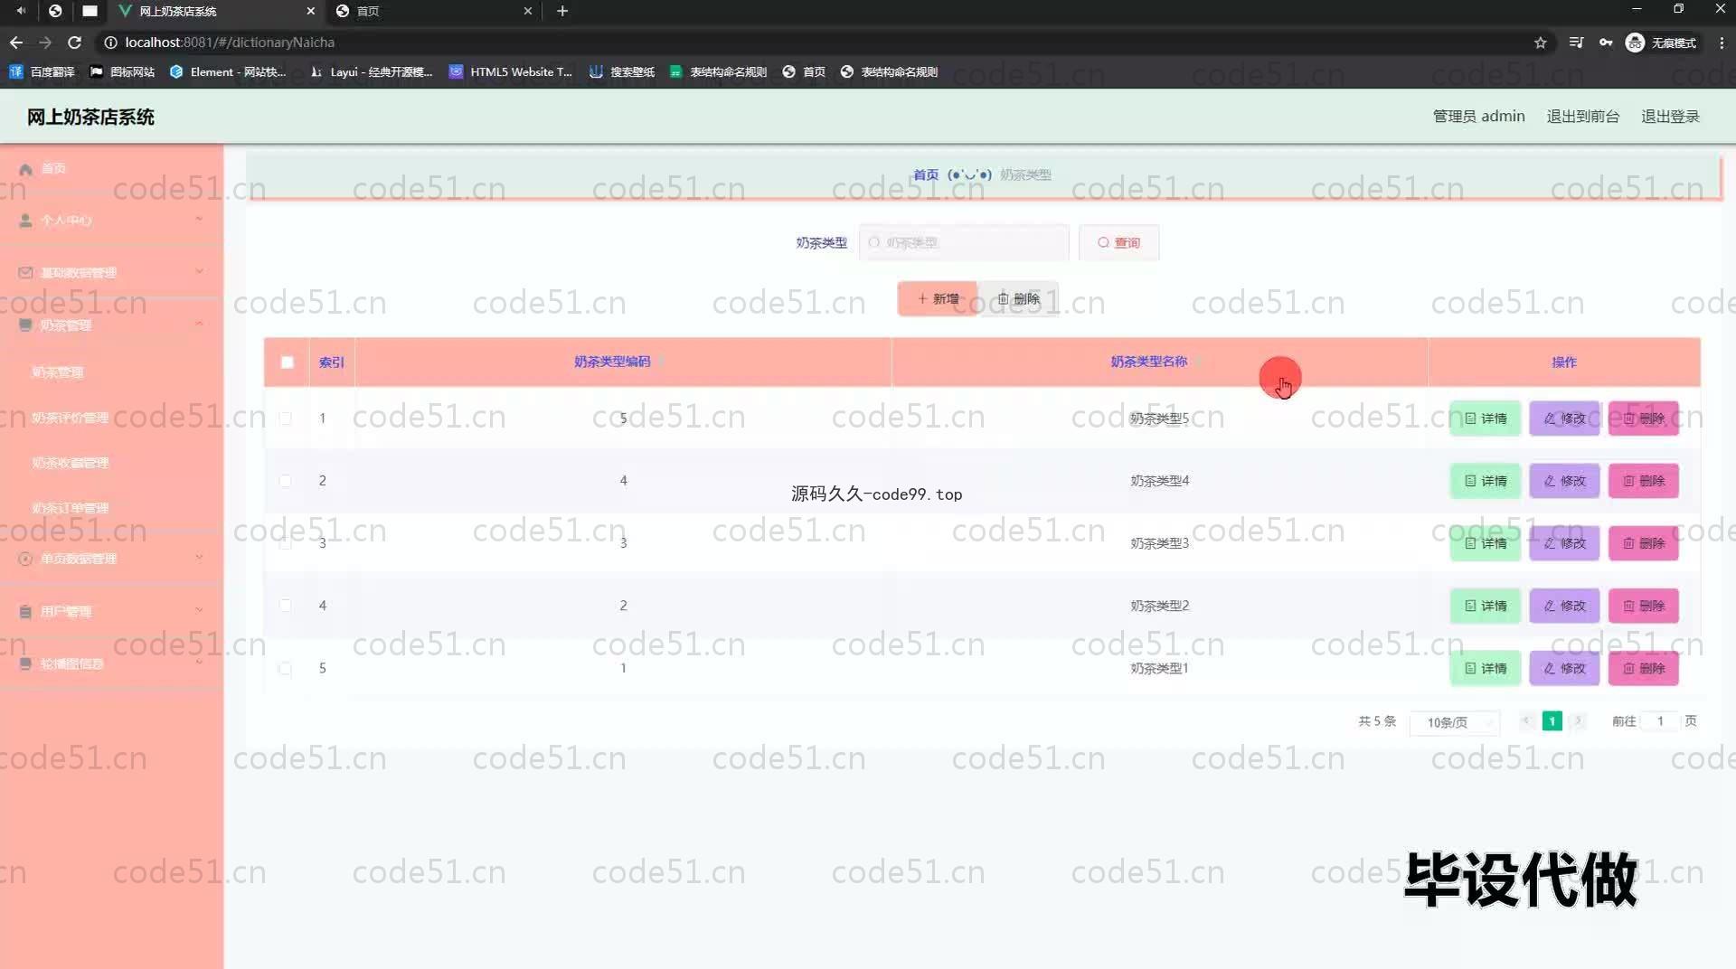Open the Element bookmark
The width and height of the screenshot is (1736, 969).
pos(228,71)
